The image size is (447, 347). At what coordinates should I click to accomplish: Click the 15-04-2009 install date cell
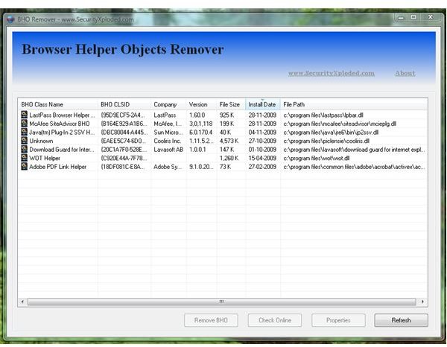tap(262, 158)
